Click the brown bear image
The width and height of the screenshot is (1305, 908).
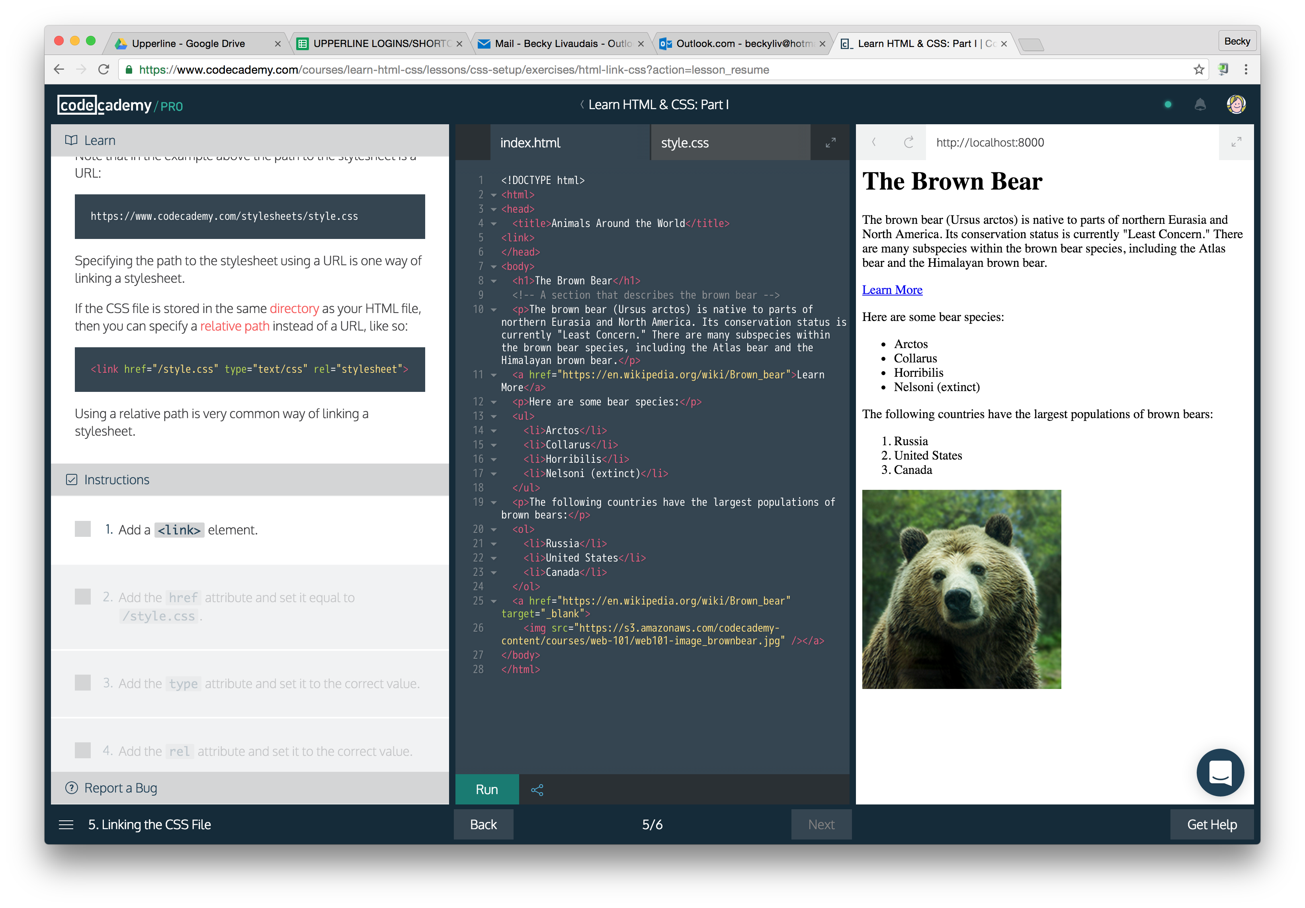coord(961,589)
